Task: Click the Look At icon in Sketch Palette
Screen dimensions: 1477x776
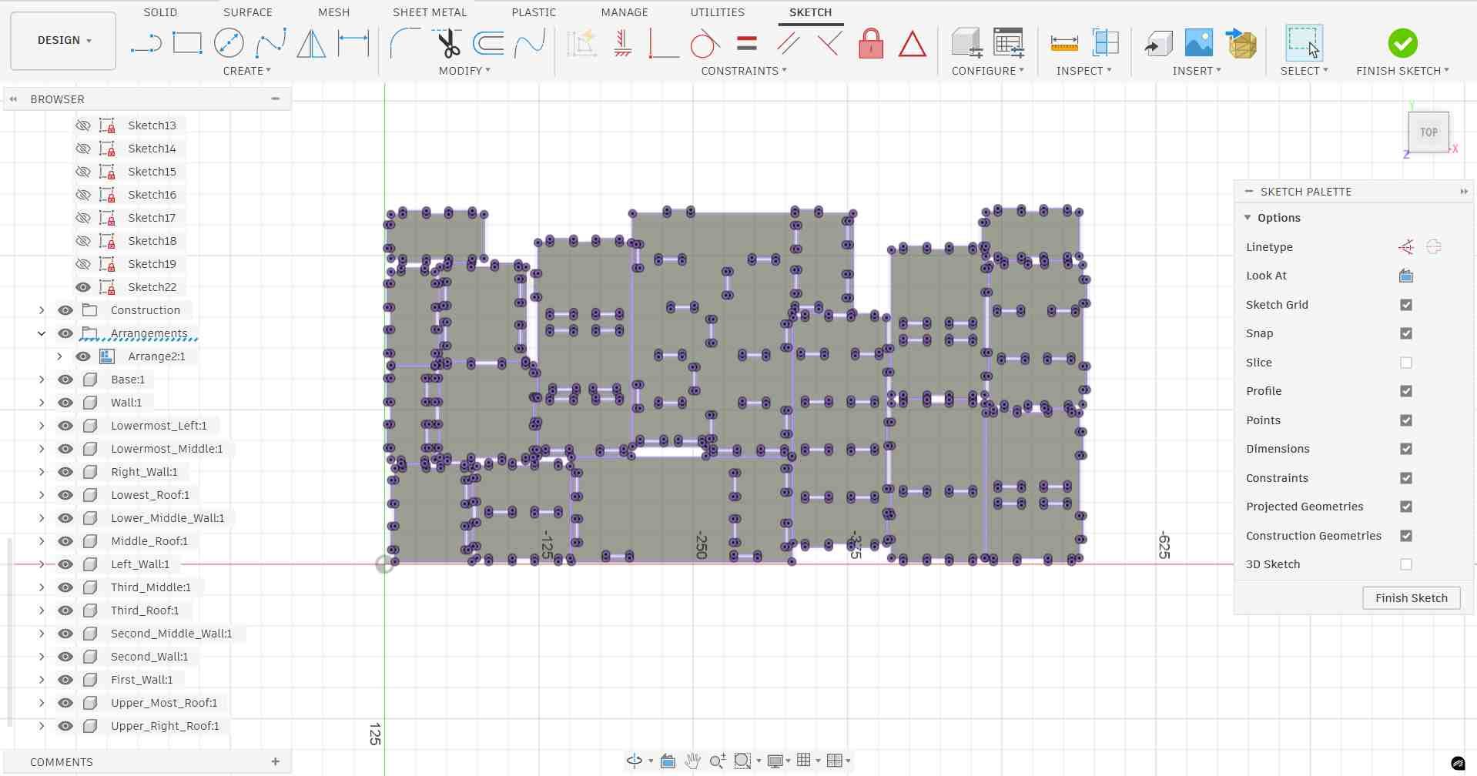Action: [x=1405, y=276]
